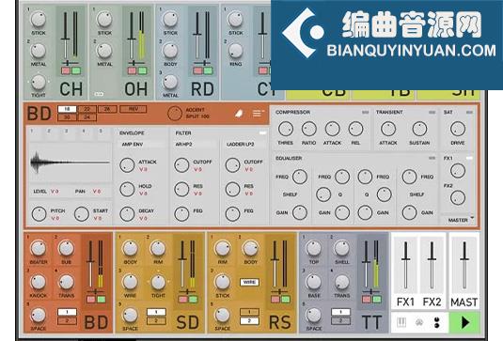The height and width of the screenshot is (341, 503).
Task: Click the OH channel METAL knob
Action: 104,51
